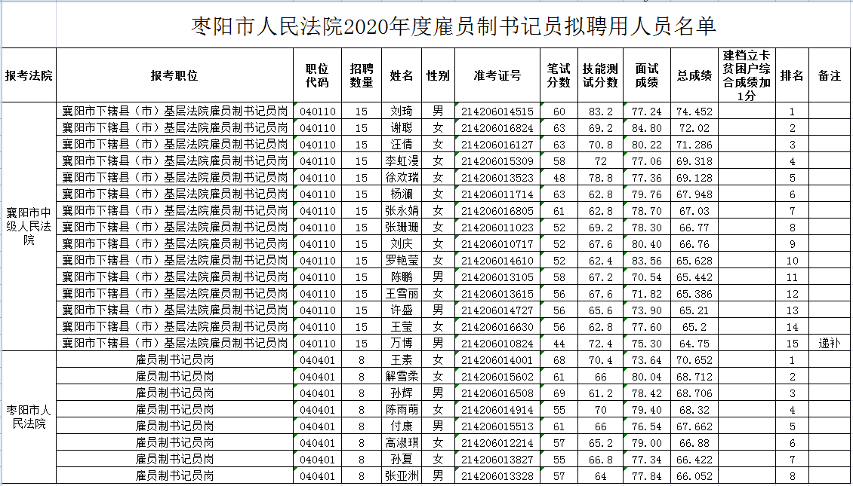Select the 递补 remark cell for 万博
This screenshot has width=853, height=486.
[830, 343]
